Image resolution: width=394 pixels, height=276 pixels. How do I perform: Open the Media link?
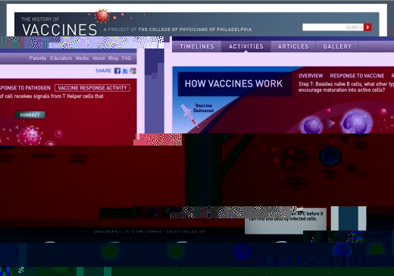(82, 58)
